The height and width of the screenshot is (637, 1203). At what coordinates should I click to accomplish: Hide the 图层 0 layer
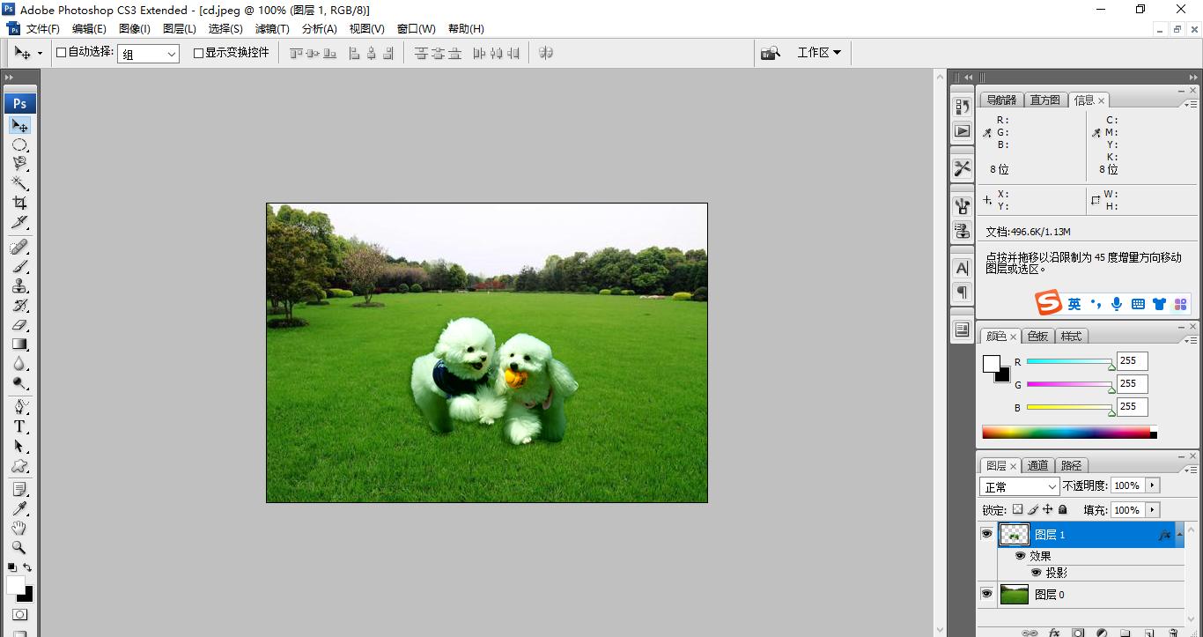pyautogui.click(x=986, y=594)
